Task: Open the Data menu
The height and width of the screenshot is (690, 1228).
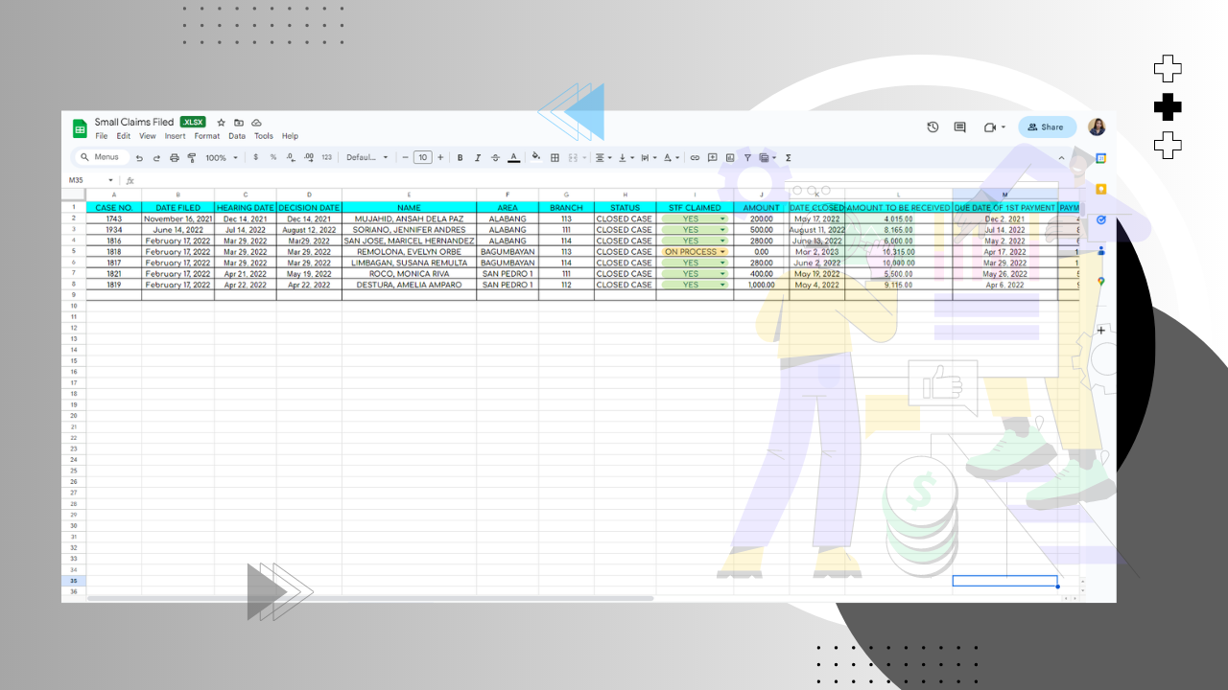Action: (237, 136)
